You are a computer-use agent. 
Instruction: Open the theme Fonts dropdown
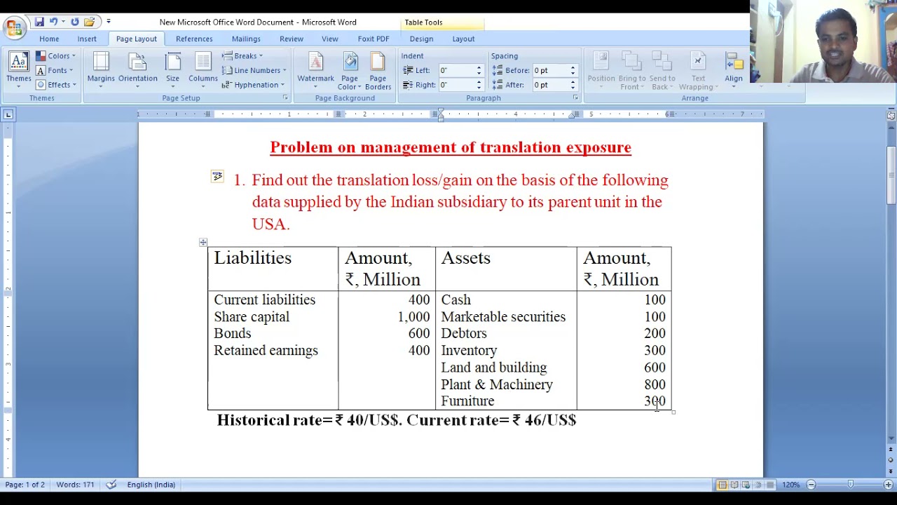(55, 70)
